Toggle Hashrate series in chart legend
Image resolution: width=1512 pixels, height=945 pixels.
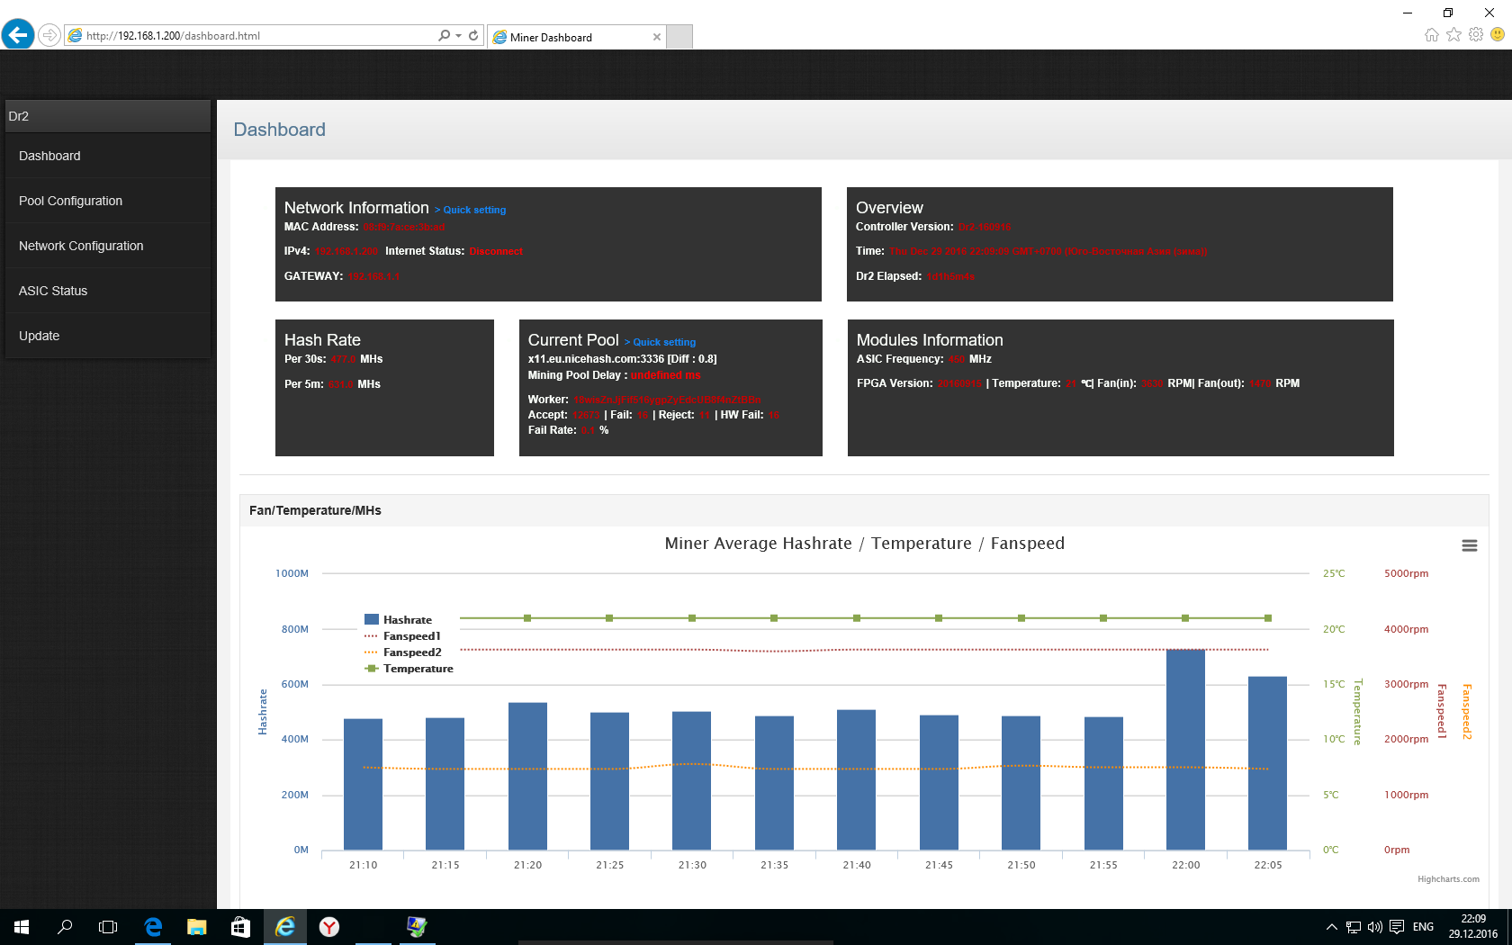click(407, 620)
